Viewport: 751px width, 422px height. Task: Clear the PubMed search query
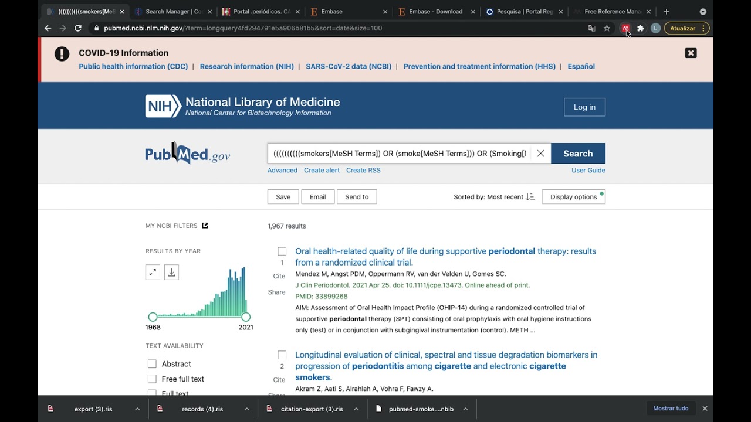click(540, 154)
